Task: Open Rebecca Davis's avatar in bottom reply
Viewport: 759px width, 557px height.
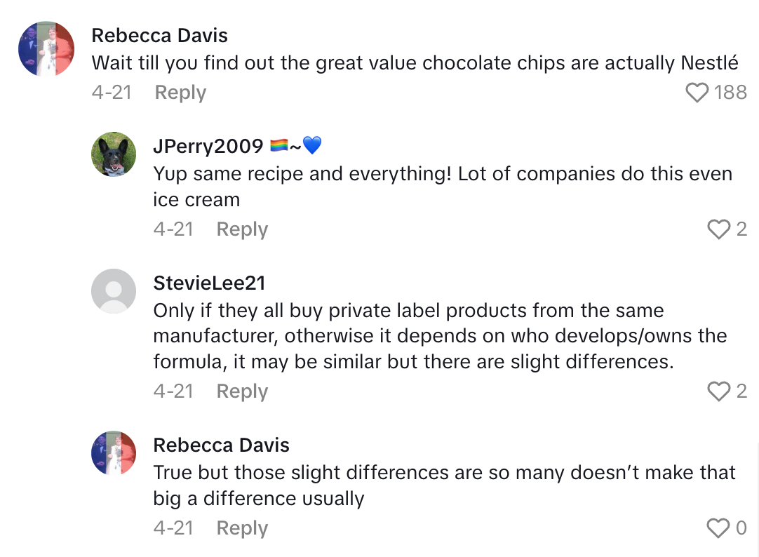Action: coord(114,453)
